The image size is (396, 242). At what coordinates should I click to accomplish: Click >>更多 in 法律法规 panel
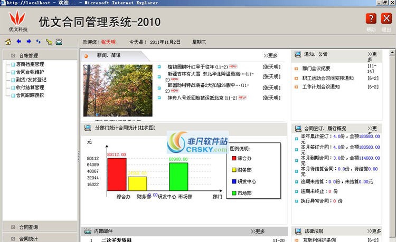click(374, 231)
